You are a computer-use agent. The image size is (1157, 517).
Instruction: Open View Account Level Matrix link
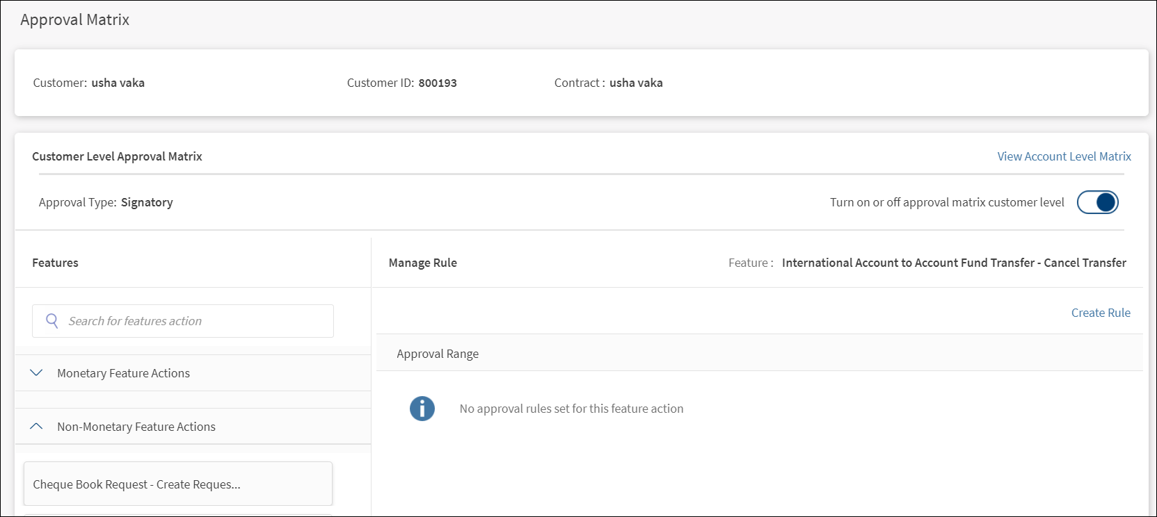click(1064, 156)
